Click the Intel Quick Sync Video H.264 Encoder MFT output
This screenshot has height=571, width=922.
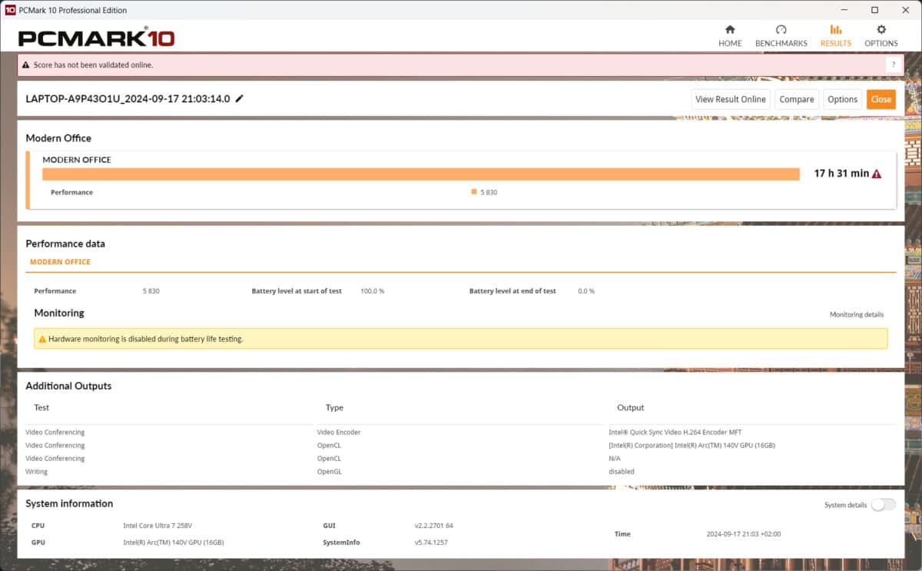click(675, 432)
